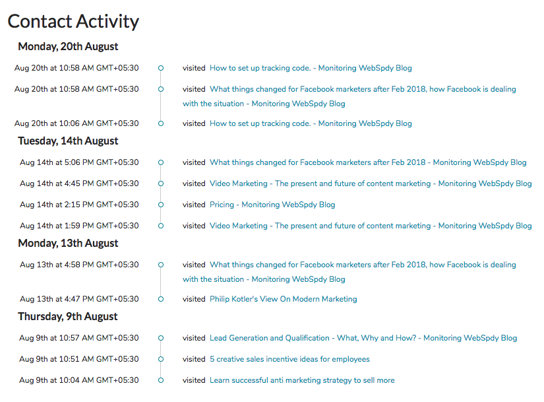
Task: Open the Video Marketing link visited at 1:59 PM
Action: pyautogui.click(x=371, y=226)
